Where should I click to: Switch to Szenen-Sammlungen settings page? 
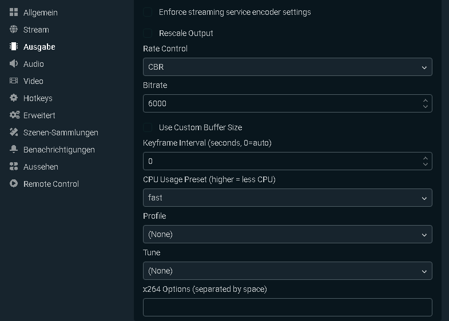(61, 133)
